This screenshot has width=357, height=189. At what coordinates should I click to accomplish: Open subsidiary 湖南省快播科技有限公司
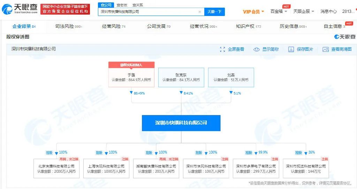coord(156,169)
